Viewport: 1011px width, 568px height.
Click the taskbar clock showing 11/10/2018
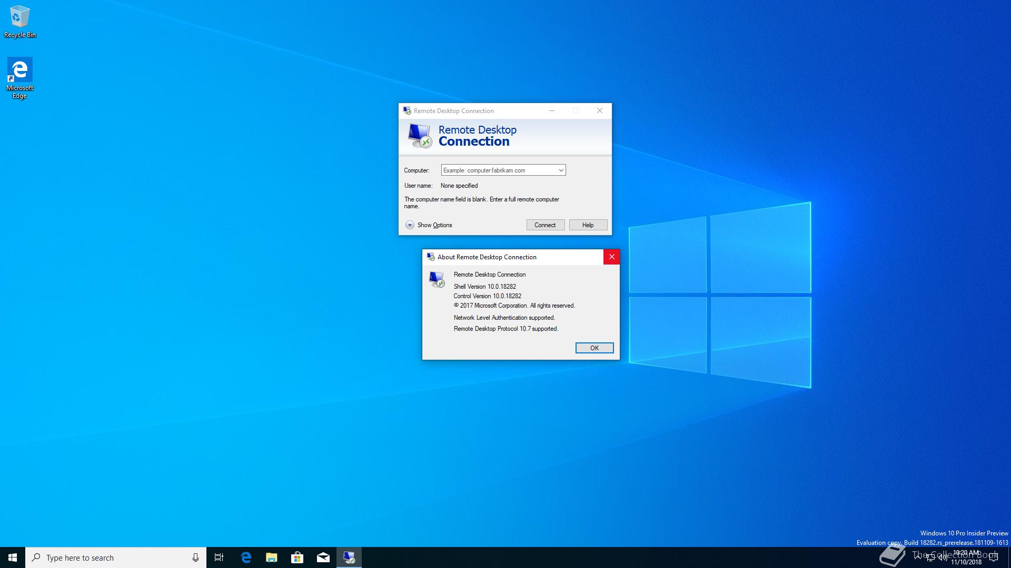pos(966,557)
